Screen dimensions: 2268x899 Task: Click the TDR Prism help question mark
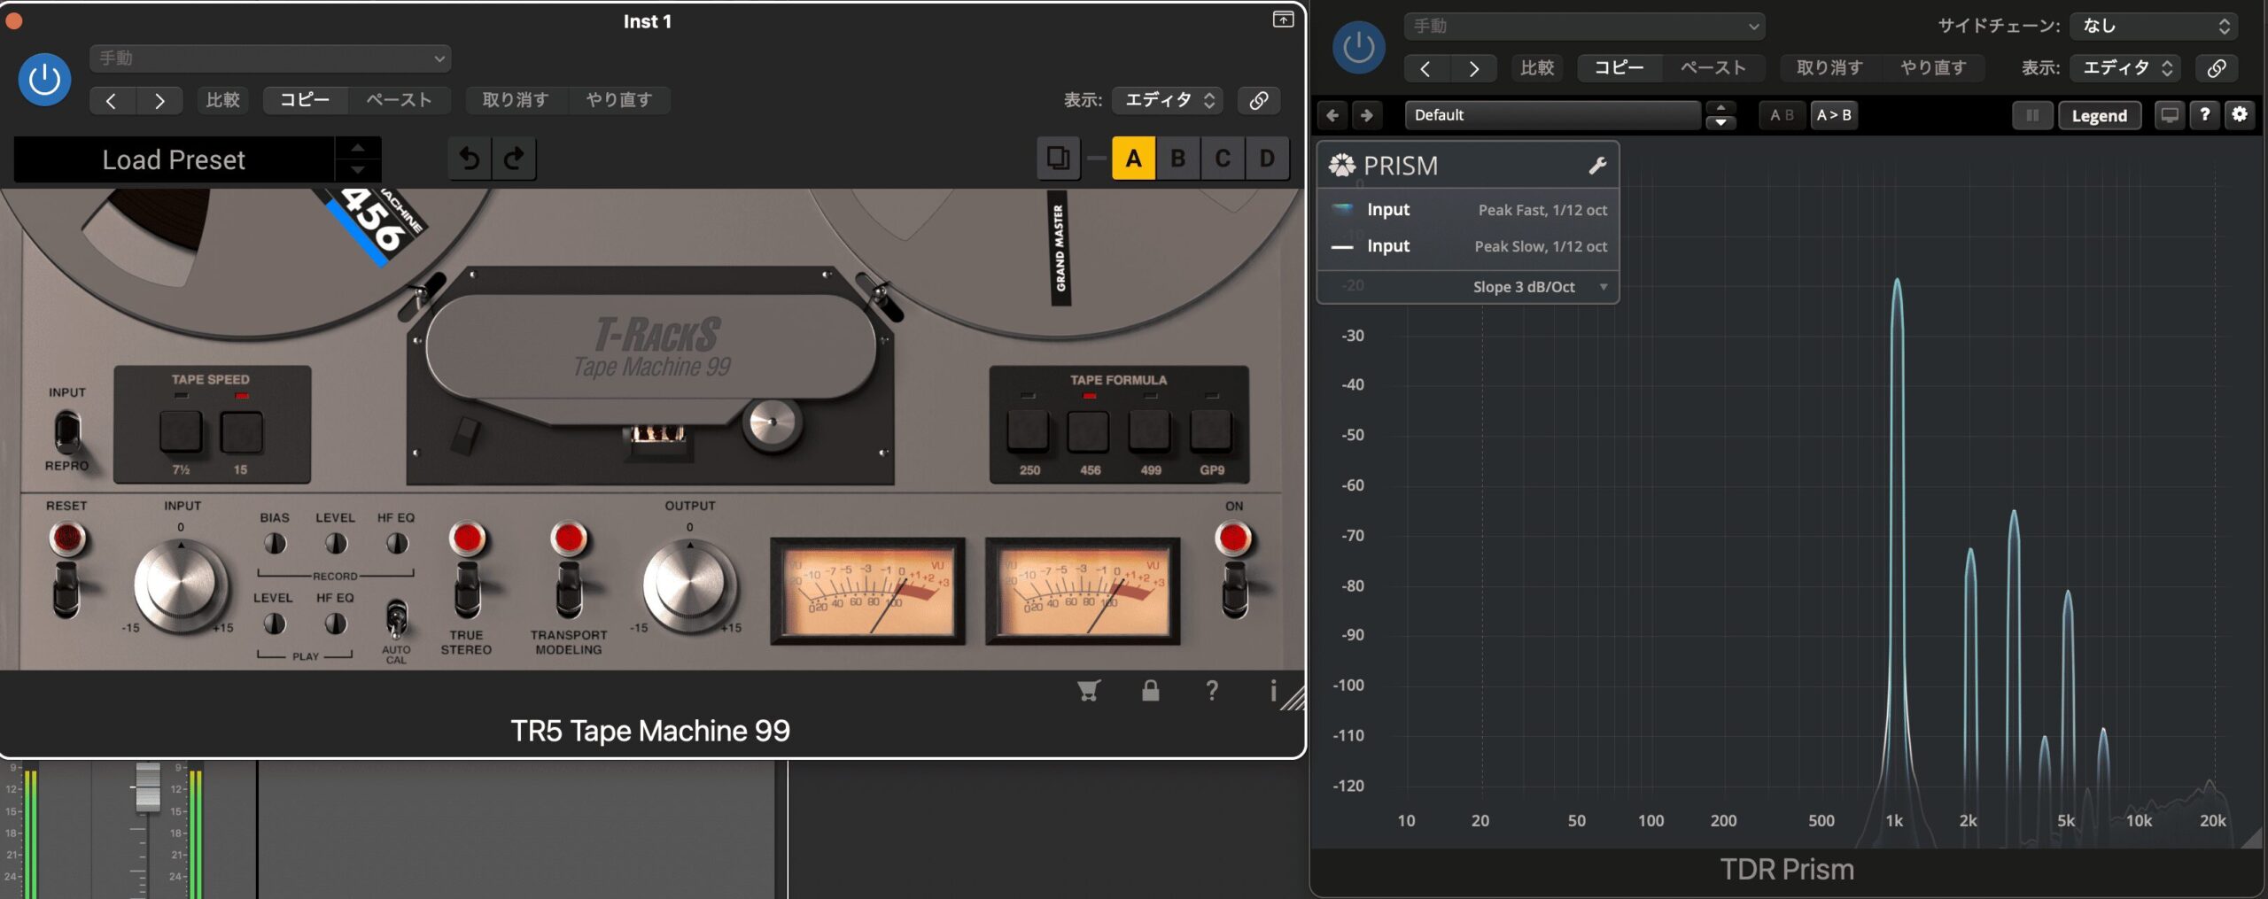tap(2204, 115)
